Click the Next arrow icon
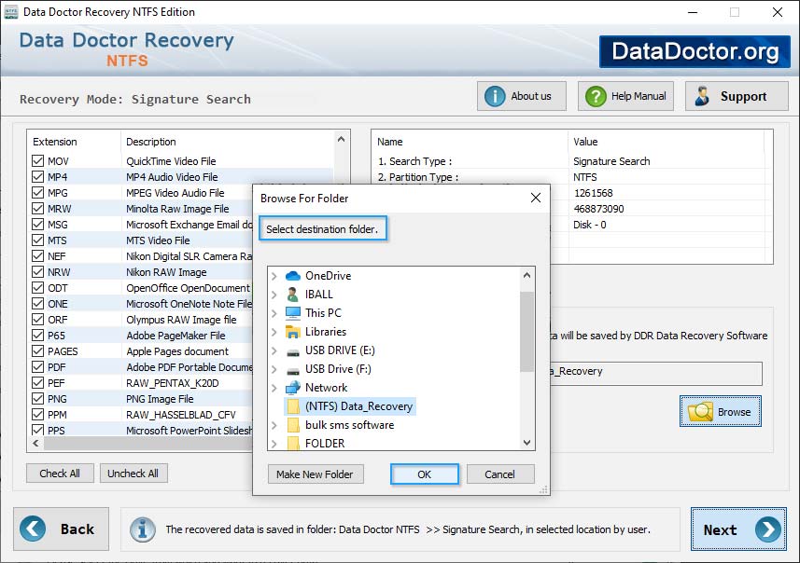800x563 pixels. coord(768,529)
